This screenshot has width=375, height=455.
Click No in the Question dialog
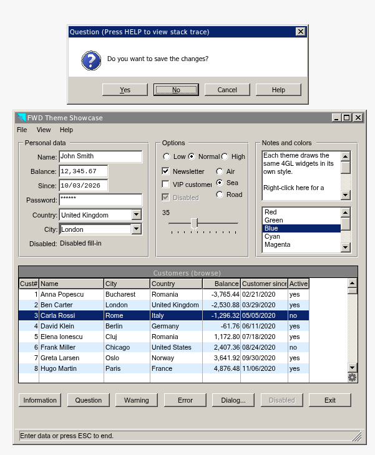(176, 90)
